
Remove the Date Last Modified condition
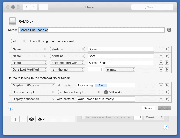(x=161, y=70)
